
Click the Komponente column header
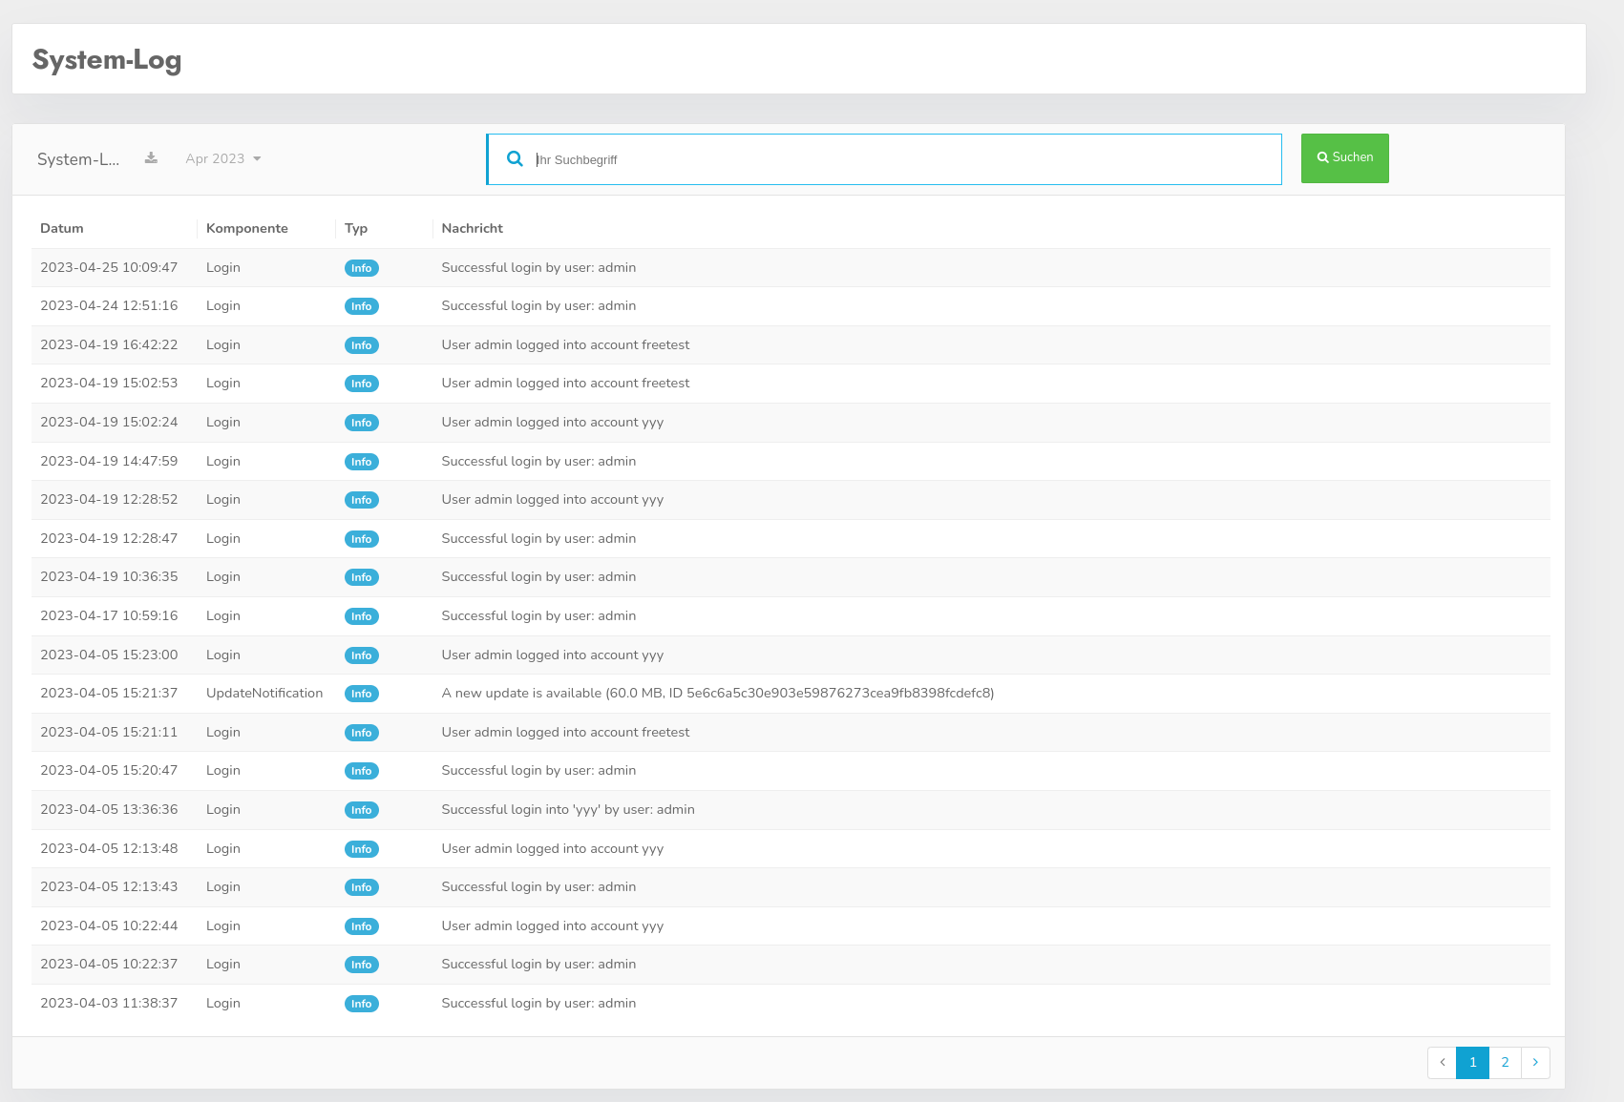pos(246,228)
